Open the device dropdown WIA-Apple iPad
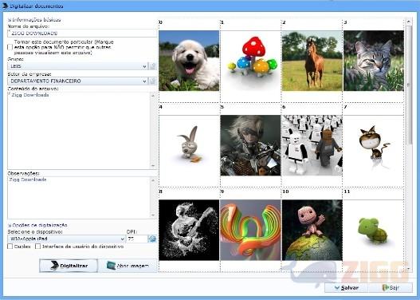The height and width of the screenshot is (300, 420). (66, 239)
